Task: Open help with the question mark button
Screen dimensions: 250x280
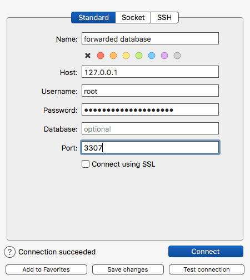Action: coord(9,252)
